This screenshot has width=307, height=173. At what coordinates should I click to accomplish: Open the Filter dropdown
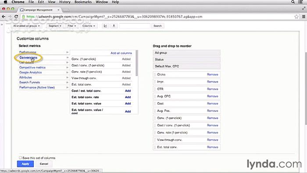71,26
